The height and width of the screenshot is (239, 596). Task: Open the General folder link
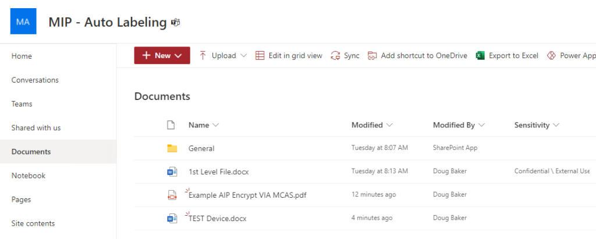click(201, 148)
